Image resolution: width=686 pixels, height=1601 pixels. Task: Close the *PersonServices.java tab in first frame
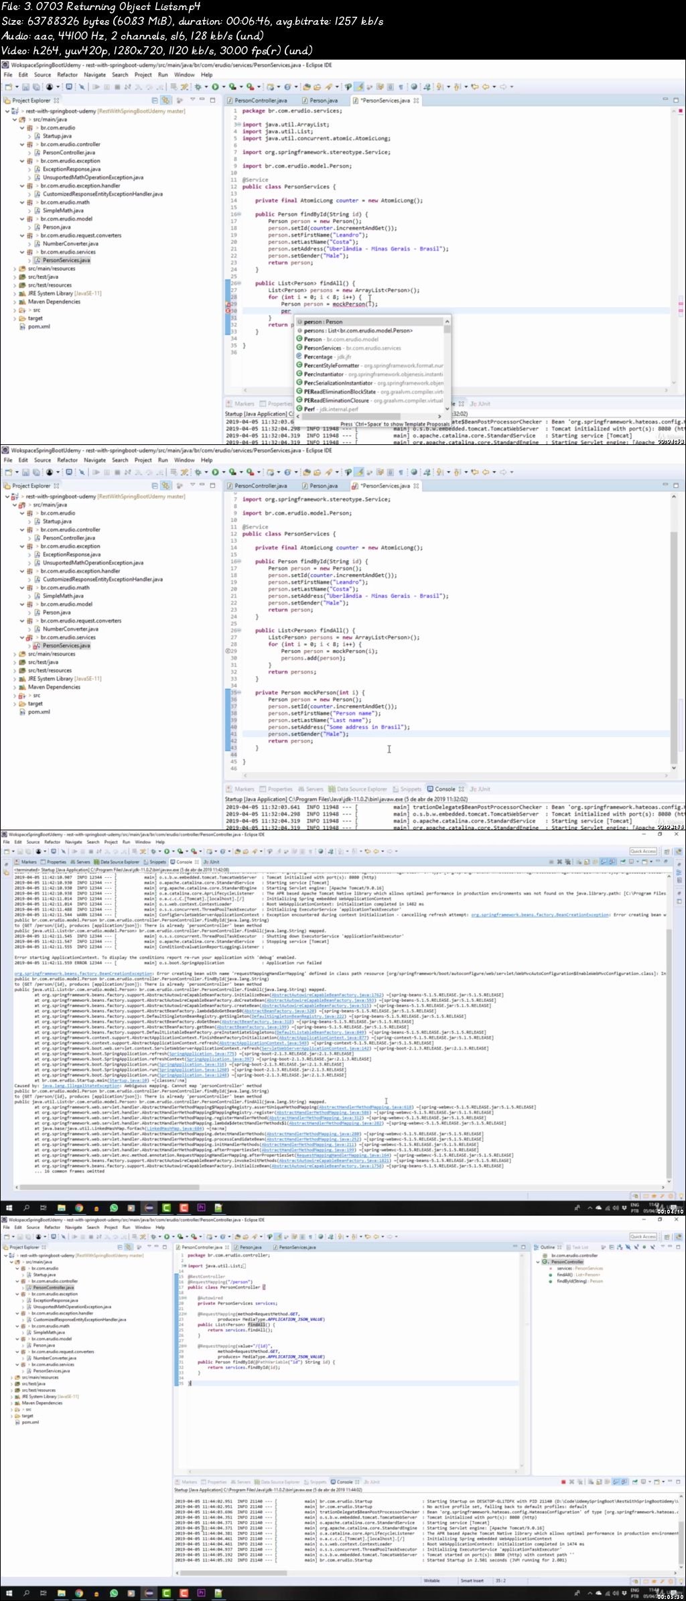click(416, 101)
